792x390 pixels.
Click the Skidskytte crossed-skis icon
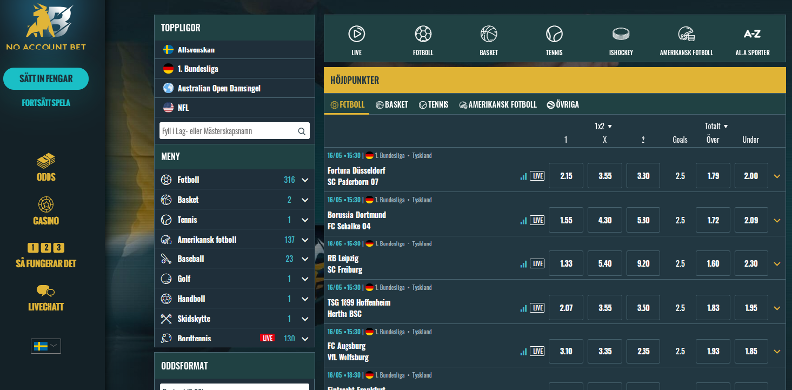point(166,319)
